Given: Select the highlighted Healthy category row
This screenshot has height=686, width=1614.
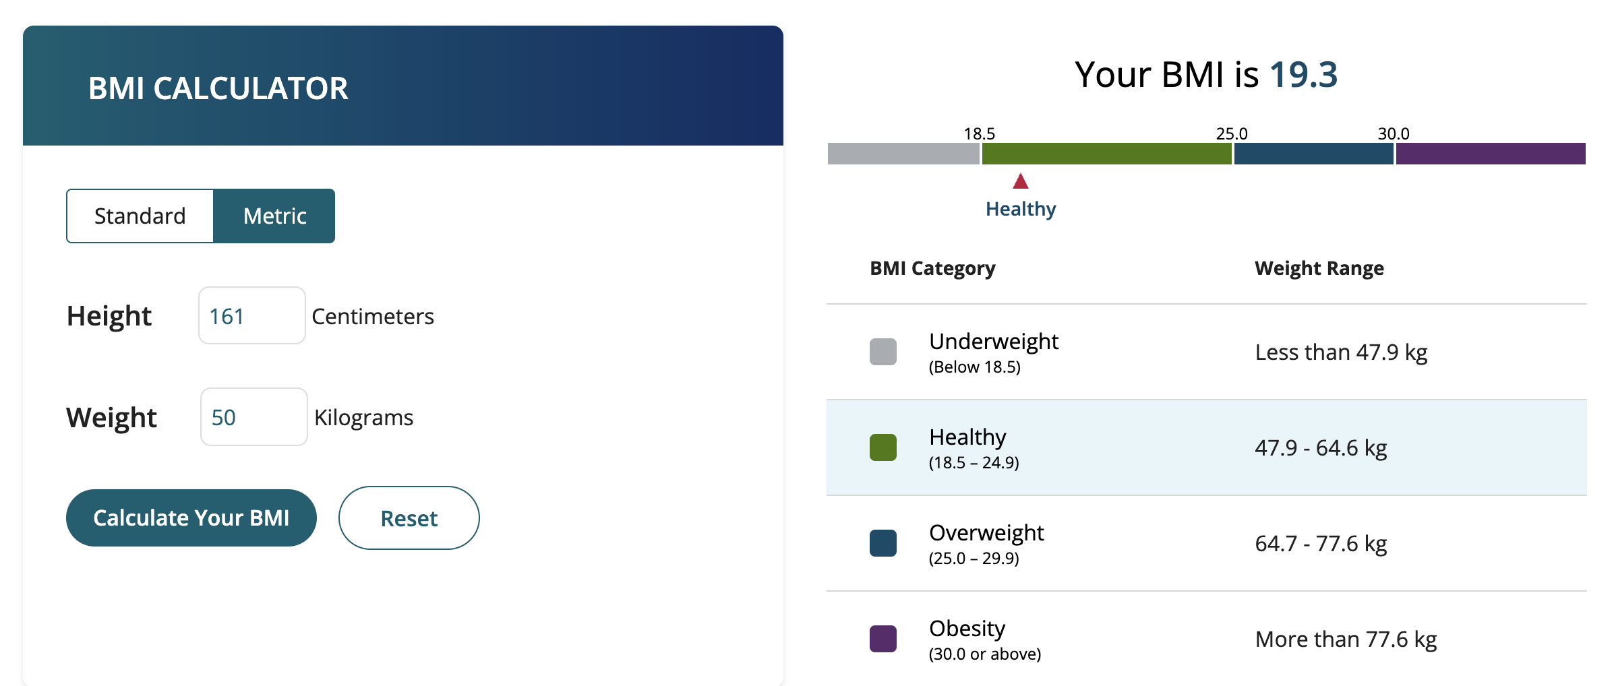Looking at the screenshot, I should click(1207, 447).
